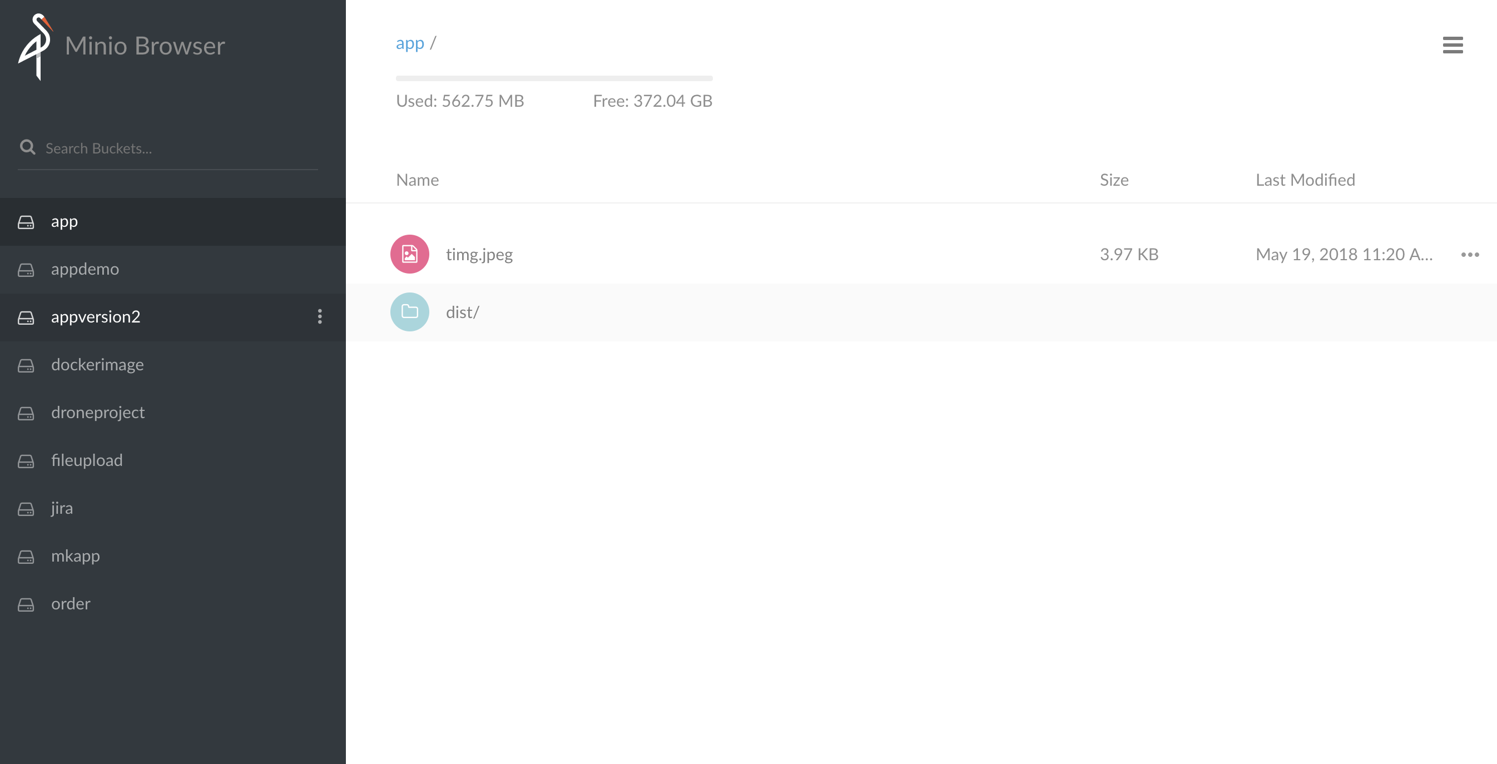Select the droneproject bucket
Image resolution: width=1497 pixels, height=764 pixels.
pyautogui.click(x=98, y=413)
